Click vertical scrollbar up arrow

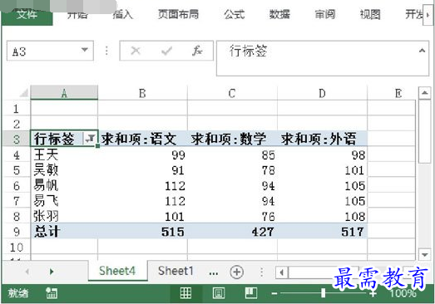pos(424,93)
